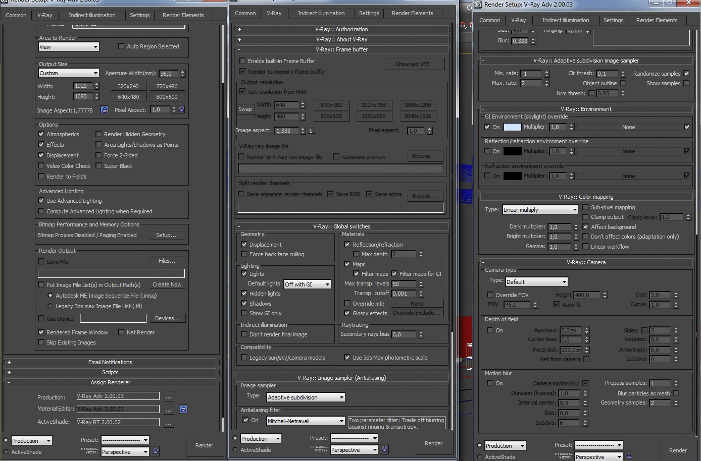Open the Area to Render dropdown
This screenshot has width=701, height=461.
[x=69, y=47]
